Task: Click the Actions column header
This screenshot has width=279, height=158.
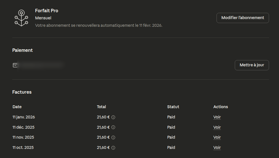Action: pyautogui.click(x=221, y=107)
